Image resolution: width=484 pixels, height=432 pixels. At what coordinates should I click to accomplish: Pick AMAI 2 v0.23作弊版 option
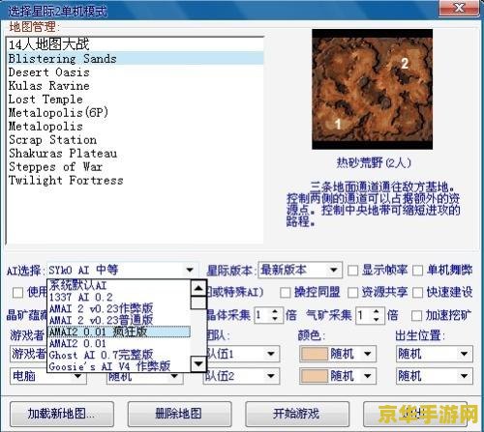(119, 308)
